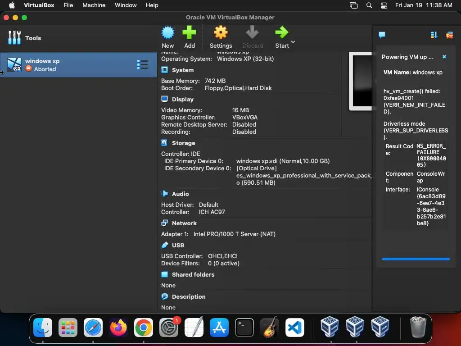Open the Description section header

click(189, 296)
